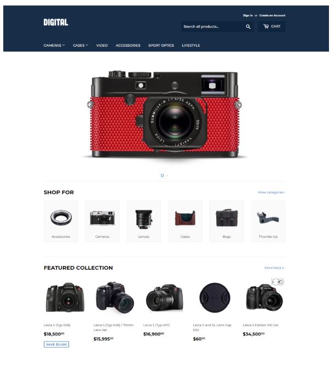This screenshot has height=370, width=335.
Task: Expand the Cameras dropdown menu
Action: pos(54,45)
